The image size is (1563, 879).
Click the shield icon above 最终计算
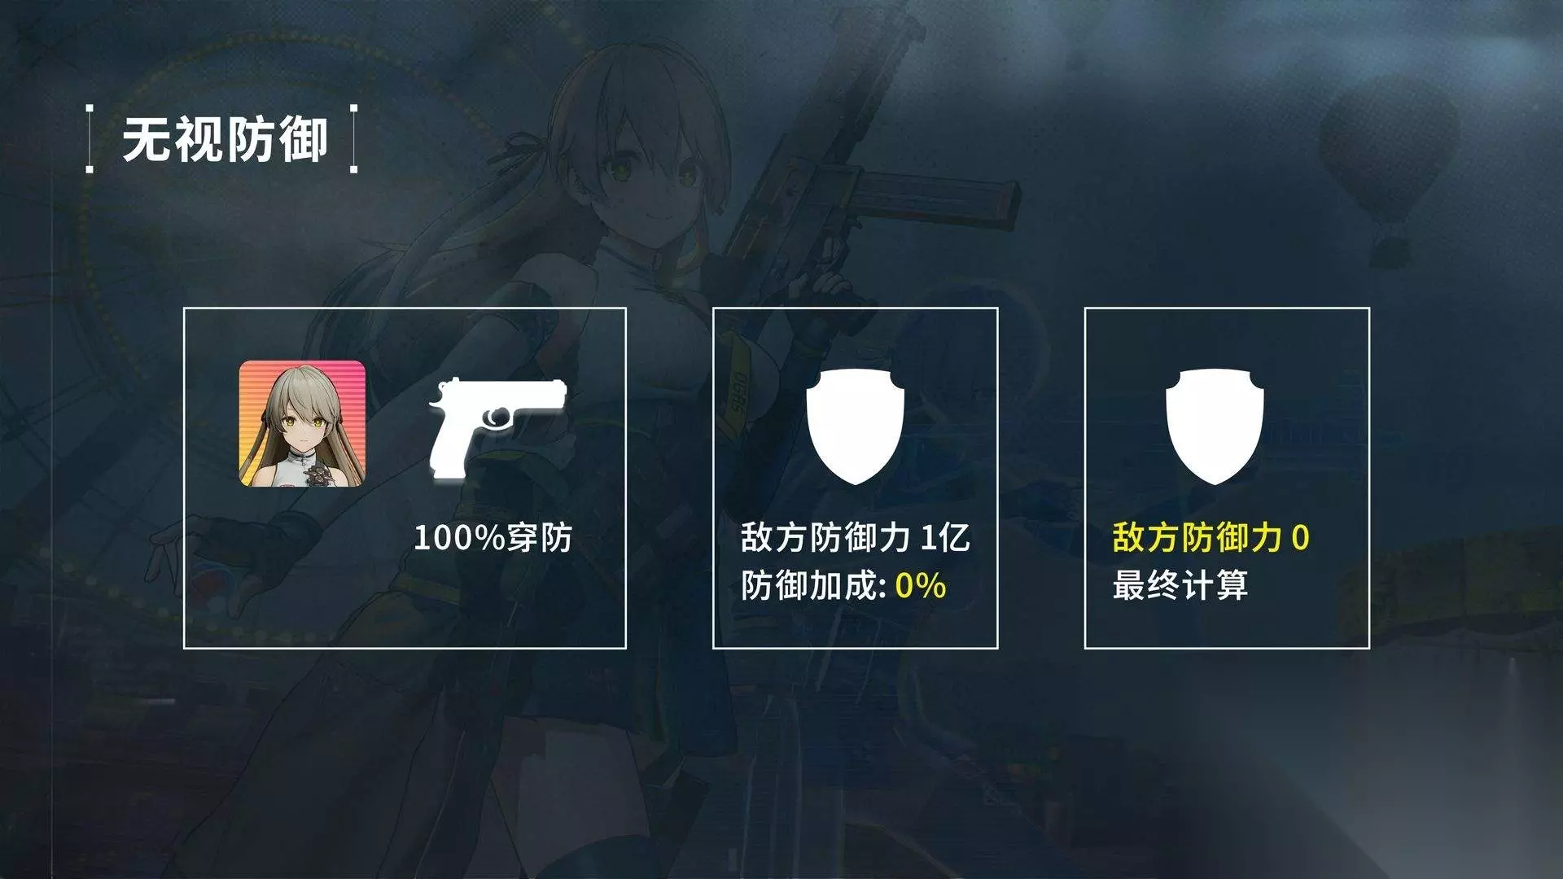(x=1215, y=426)
